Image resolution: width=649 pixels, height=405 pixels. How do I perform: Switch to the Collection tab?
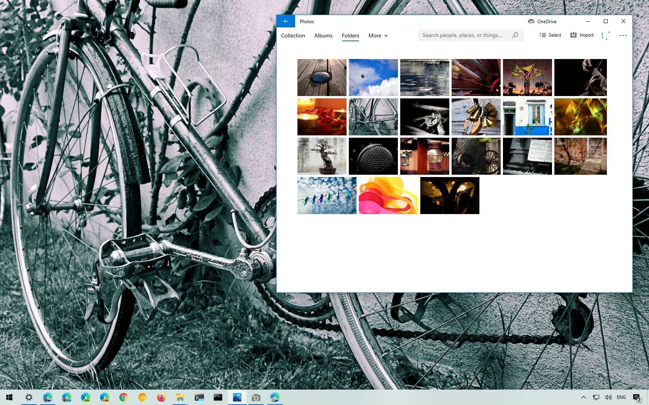pos(293,35)
